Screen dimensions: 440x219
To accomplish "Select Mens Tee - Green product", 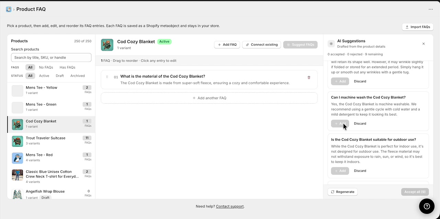I will tap(51, 107).
